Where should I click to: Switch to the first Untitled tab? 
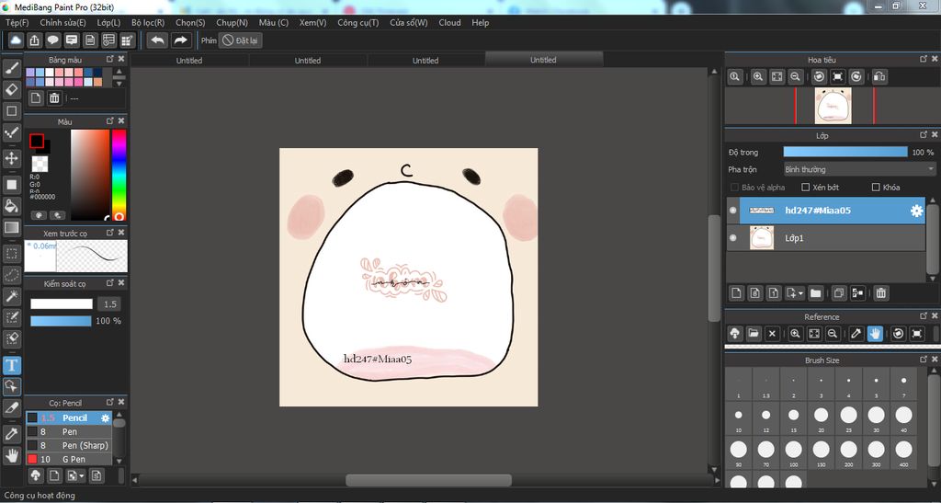[189, 60]
